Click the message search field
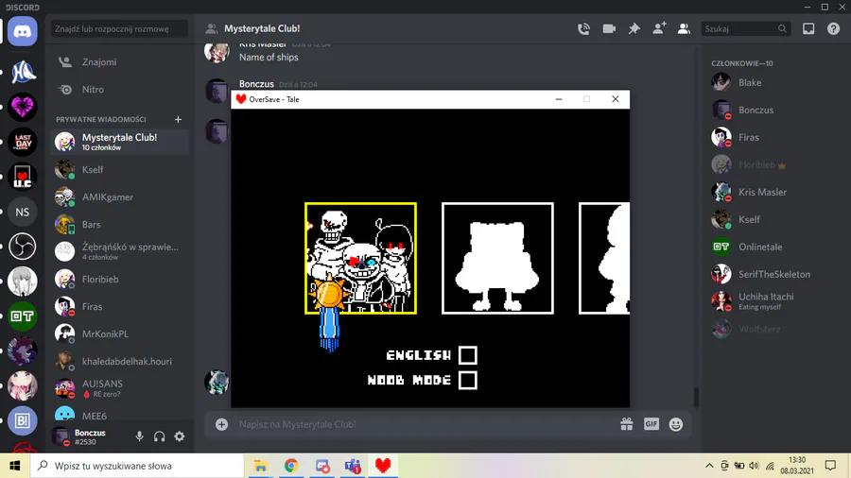This screenshot has width=851, height=478. [x=745, y=28]
